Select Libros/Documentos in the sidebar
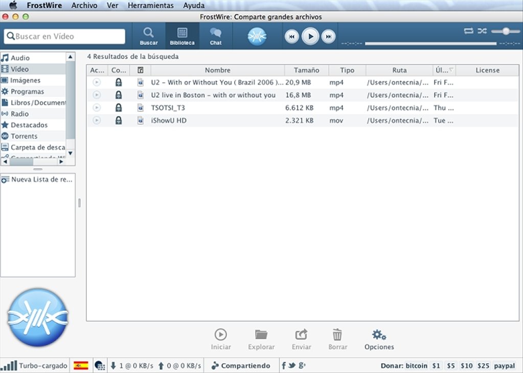Screen dimensions: 523x373 (x=33, y=103)
